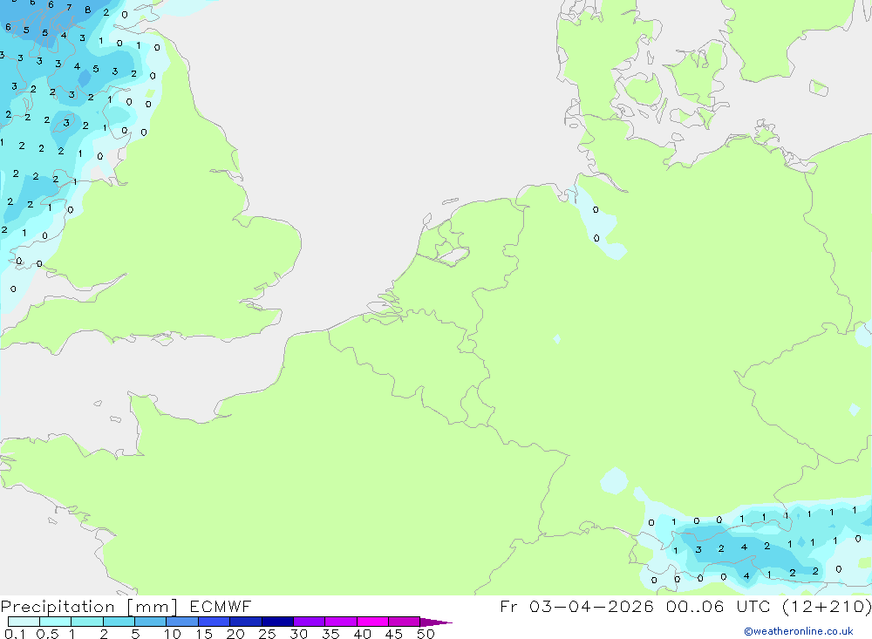Select the 30–35 mm purple legend swatch
The height and width of the screenshot is (639, 872).
[310, 622]
